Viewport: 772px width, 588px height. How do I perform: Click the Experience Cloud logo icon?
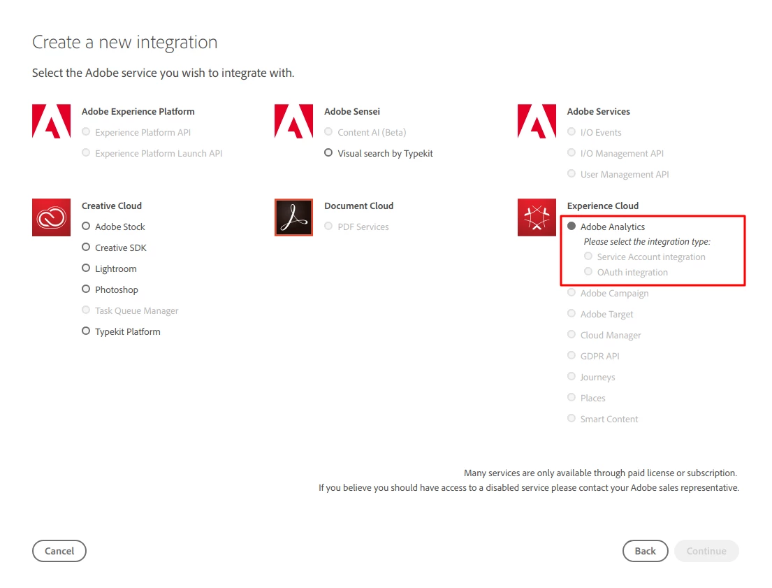[x=537, y=217]
